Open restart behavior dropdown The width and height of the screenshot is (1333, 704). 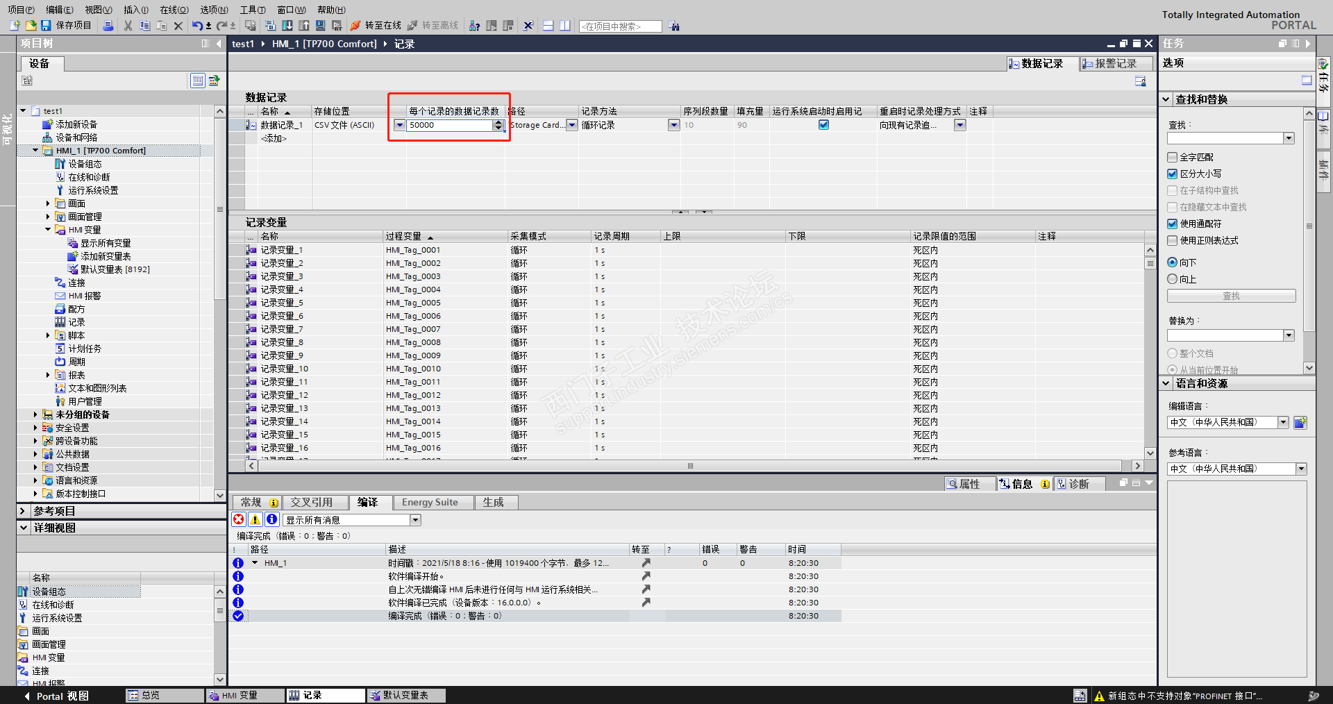pyautogui.click(x=960, y=125)
